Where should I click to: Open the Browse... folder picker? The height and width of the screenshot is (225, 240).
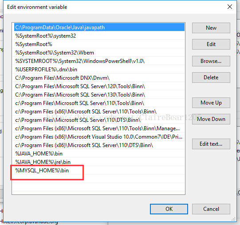pyautogui.click(x=211, y=61)
